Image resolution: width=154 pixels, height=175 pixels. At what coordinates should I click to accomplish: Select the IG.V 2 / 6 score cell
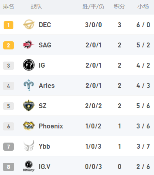143,166
